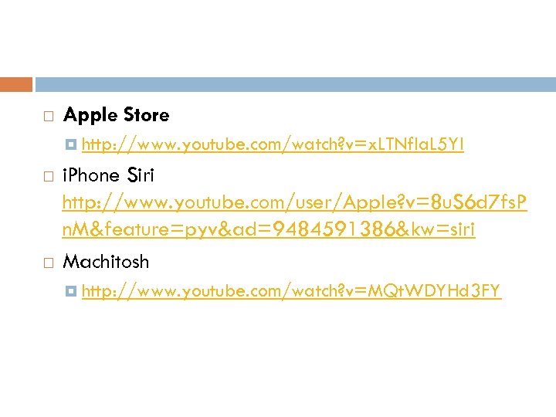Image resolution: width=556 pixels, height=417 pixels.
Task: Click the hollow square bullet beside iPhone Siri
Action: click(49, 176)
